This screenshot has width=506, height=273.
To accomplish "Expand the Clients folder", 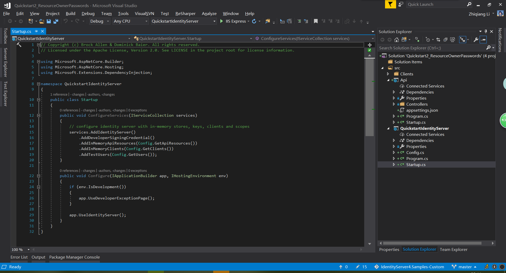I will (388, 74).
